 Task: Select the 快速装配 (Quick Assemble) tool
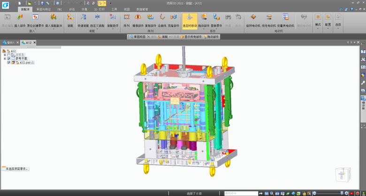click(x=83, y=19)
